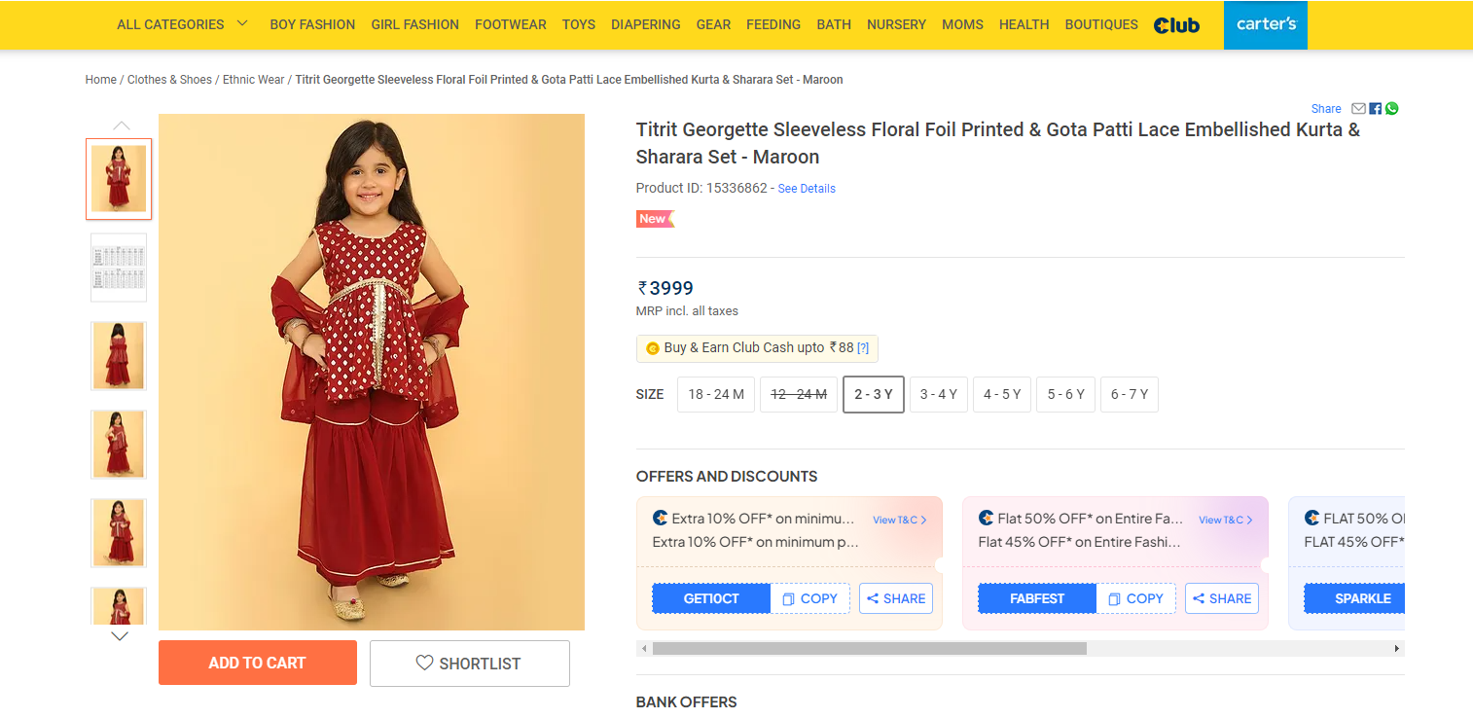Viewport: 1473px width, 719px height.
Task: Share the FABFEST offer
Action: click(1221, 598)
